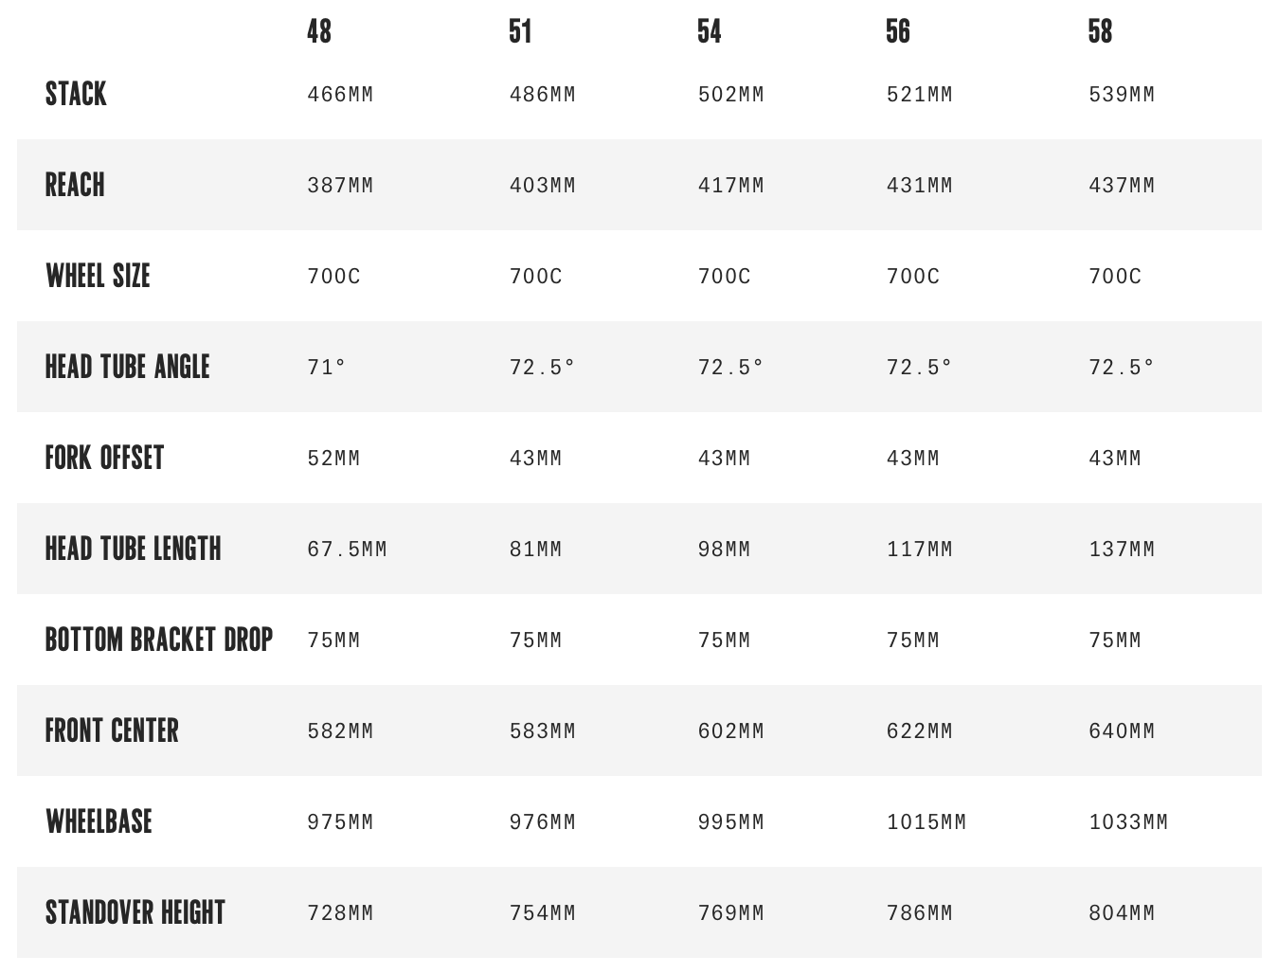Click the STANDOVER HEIGHT row label

pyautogui.click(x=135, y=912)
